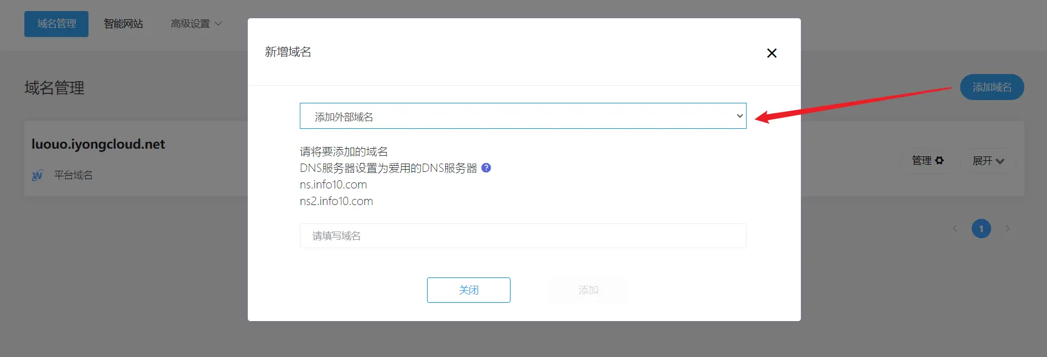
Task: Click the DNS server help question-mark icon
Action: [x=486, y=168]
